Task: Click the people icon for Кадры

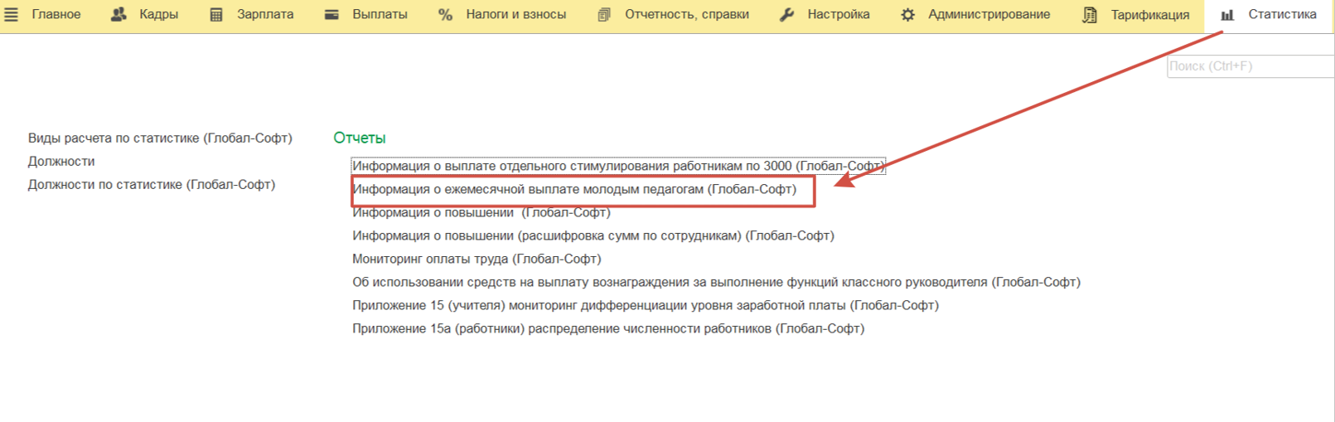Action: (119, 14)
